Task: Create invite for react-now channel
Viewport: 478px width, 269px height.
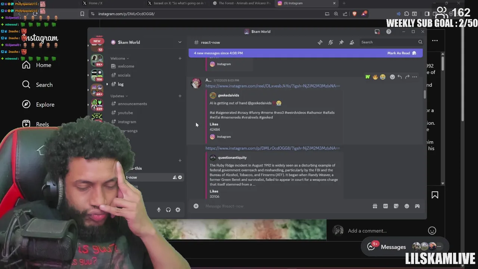Action: [x=174, y=177]
